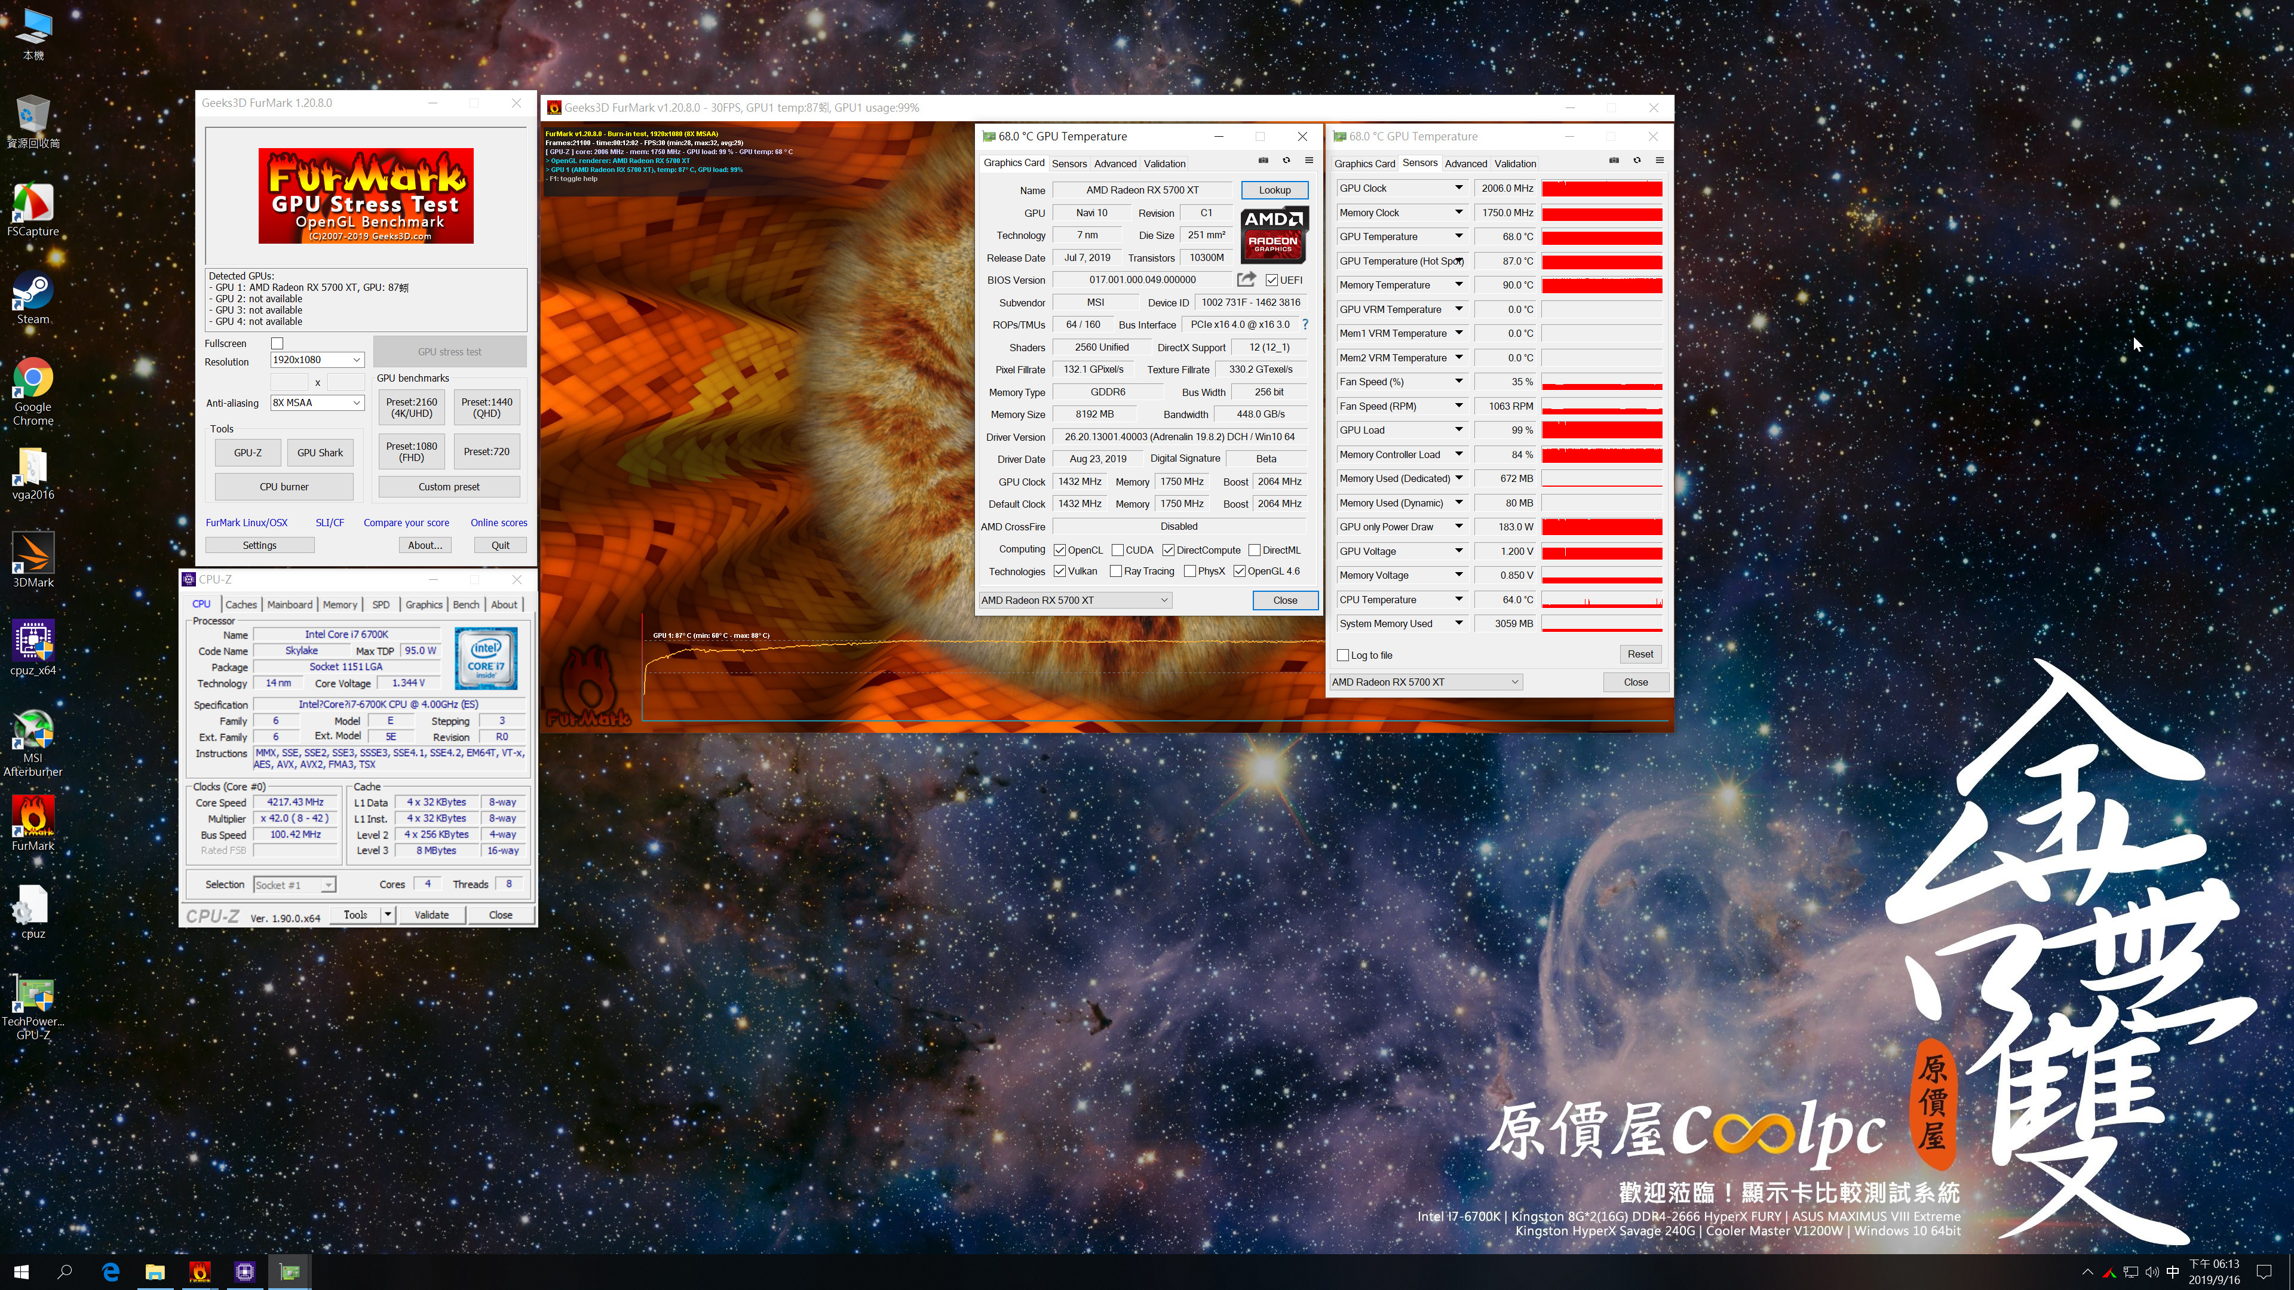The height and width of the screenshot is (1290, 2294).
Task: Enable the Fullscreen checkbox in FurMark
Action: click(277, 343)
